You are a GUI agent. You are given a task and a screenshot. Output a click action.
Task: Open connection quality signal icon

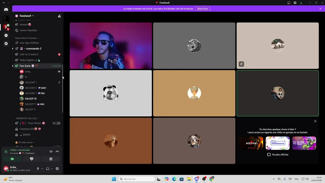tap(6, 152)
